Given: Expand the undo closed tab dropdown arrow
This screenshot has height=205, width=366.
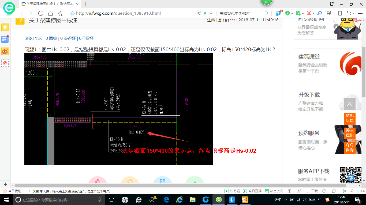Looking at the screenshot, I should (x=354, y=14).
